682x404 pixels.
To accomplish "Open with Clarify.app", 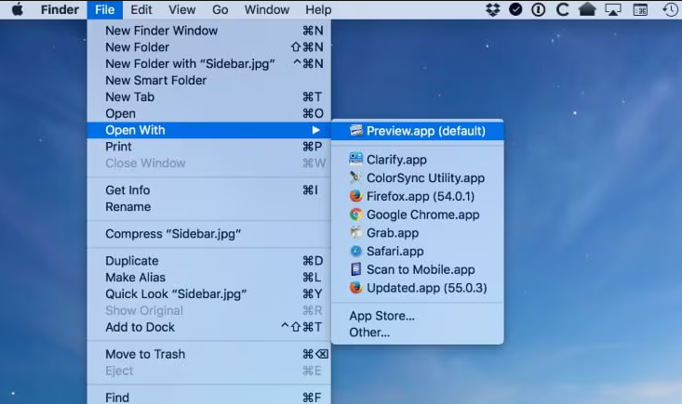I will pyautogui.click(x=418, y=159).
